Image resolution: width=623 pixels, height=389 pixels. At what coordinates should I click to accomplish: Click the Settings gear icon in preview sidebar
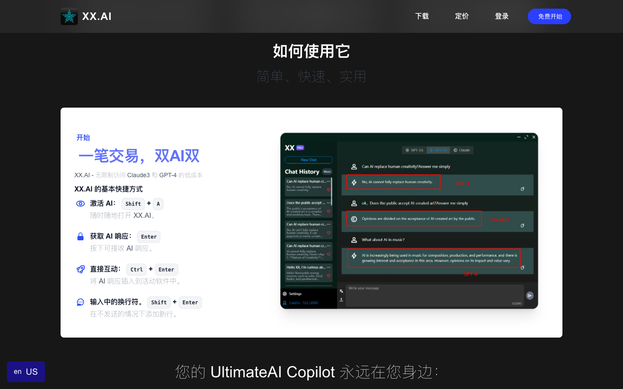(x=285, y=294)
